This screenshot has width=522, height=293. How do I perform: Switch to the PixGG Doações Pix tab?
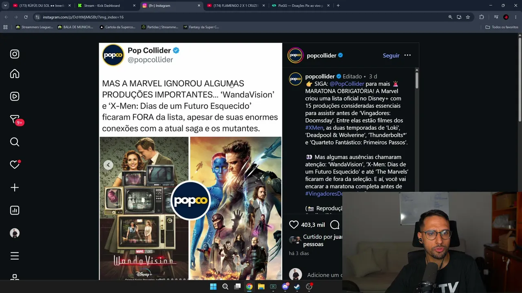[x=301, y=6]
